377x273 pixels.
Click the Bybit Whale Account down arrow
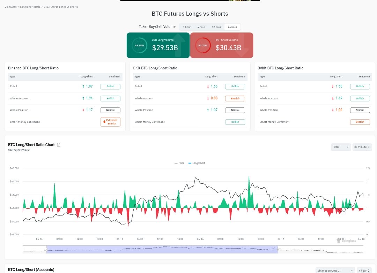click(x=333, y=98)
